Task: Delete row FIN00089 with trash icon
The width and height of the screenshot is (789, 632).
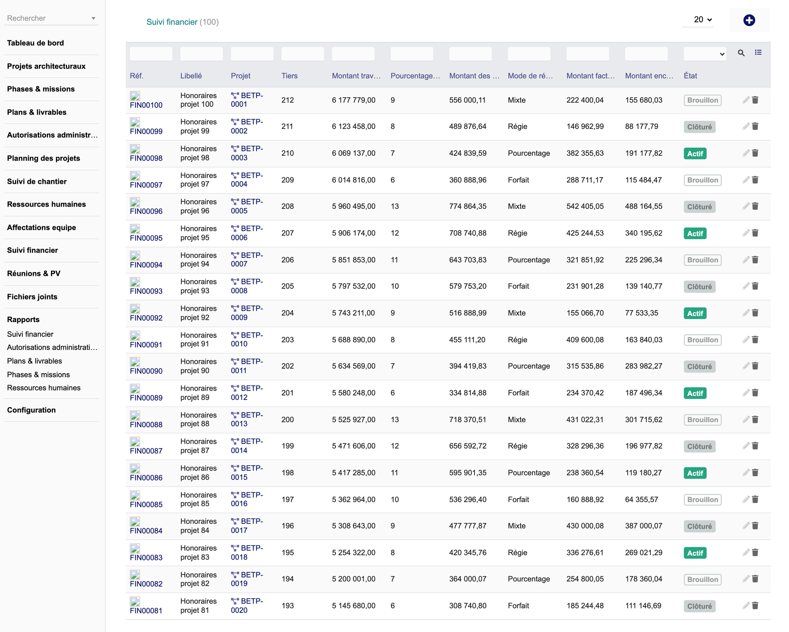Action: tap(755, 393)
